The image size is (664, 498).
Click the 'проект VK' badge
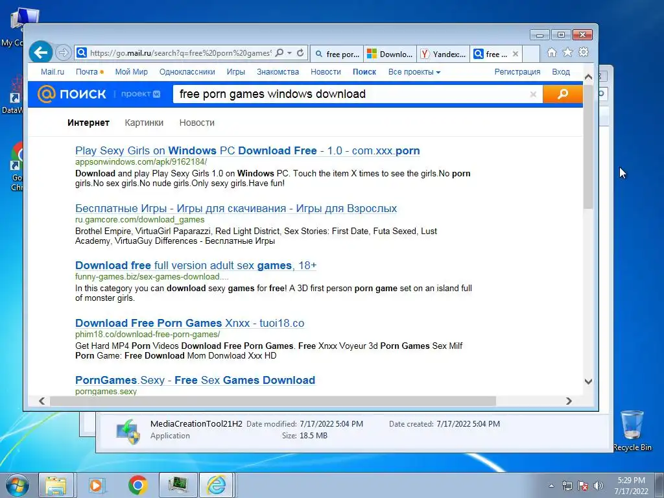pos(141,94)
